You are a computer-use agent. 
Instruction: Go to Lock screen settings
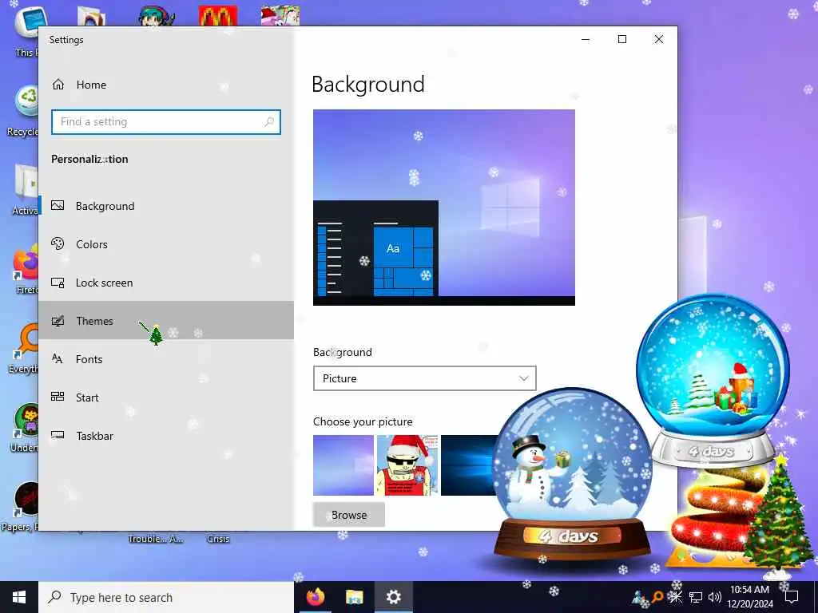(166, 283)
